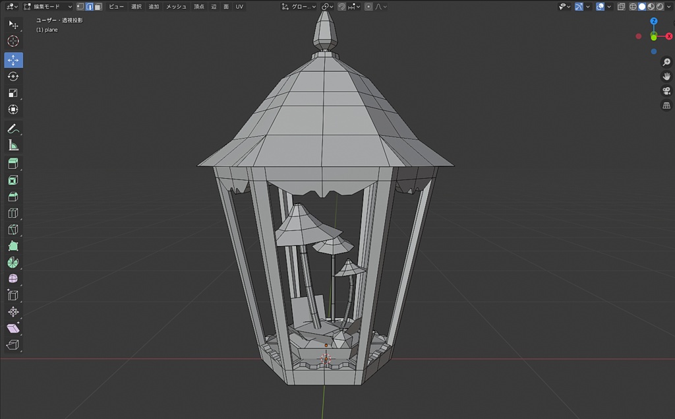675x419 pixels.
Task: Switch to rendered viewport shading
Action: (659, 7)
